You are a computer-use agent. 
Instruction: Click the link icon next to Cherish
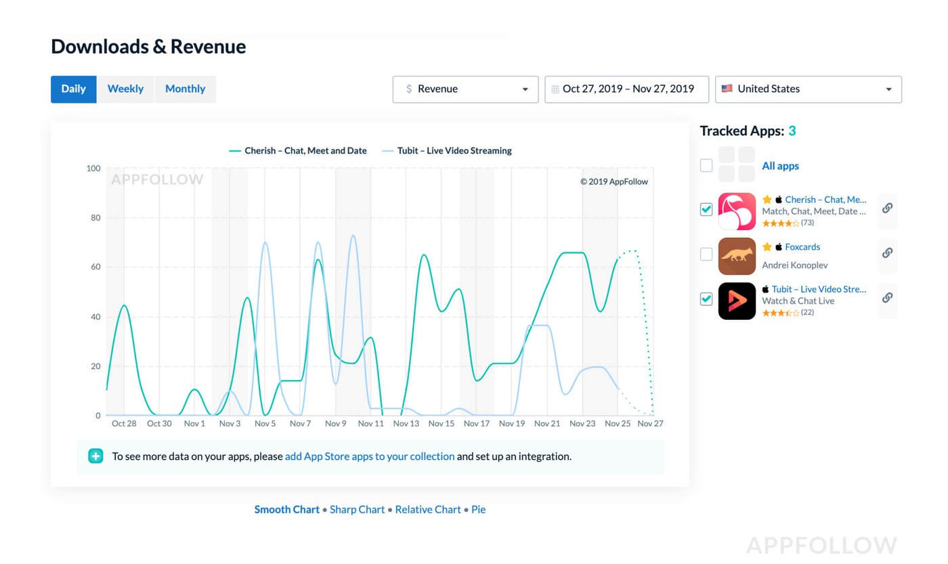[x=887, y=208]
